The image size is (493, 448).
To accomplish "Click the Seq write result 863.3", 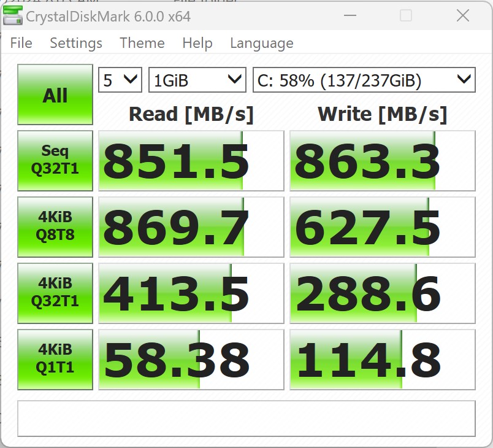I will [x=382, y=161].
